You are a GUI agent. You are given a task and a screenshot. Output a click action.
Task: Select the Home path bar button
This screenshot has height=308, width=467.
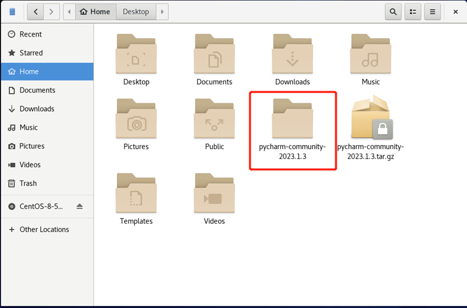coord(96,12)
